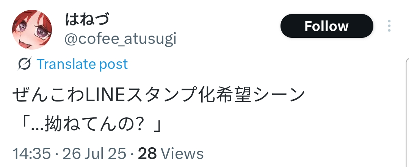The height and width of the screenshot is (167, 409).
Task: Open profile via handle @cofee_atusugi
Action: point(121,39)
